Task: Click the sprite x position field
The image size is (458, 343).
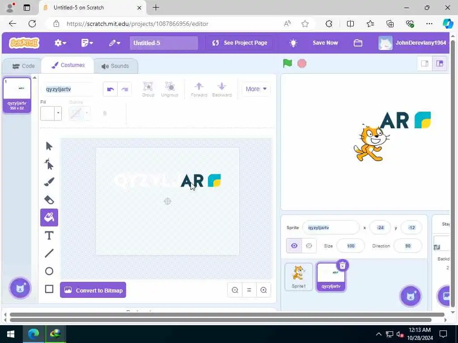Action: tap(380, 227)
